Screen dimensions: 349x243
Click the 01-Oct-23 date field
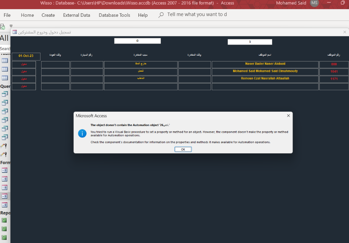[26, 56]
